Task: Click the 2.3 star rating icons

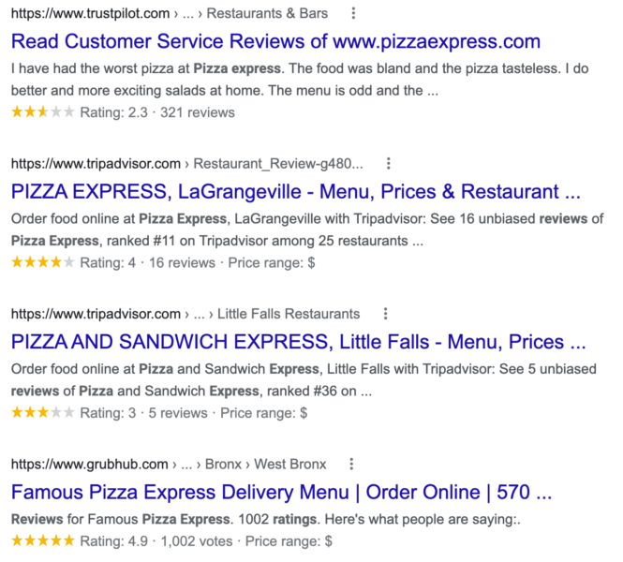Action: point(43,112)
